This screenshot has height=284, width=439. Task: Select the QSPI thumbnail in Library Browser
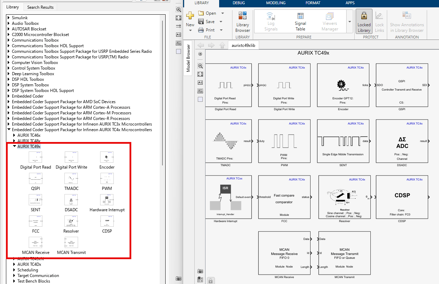36,179
